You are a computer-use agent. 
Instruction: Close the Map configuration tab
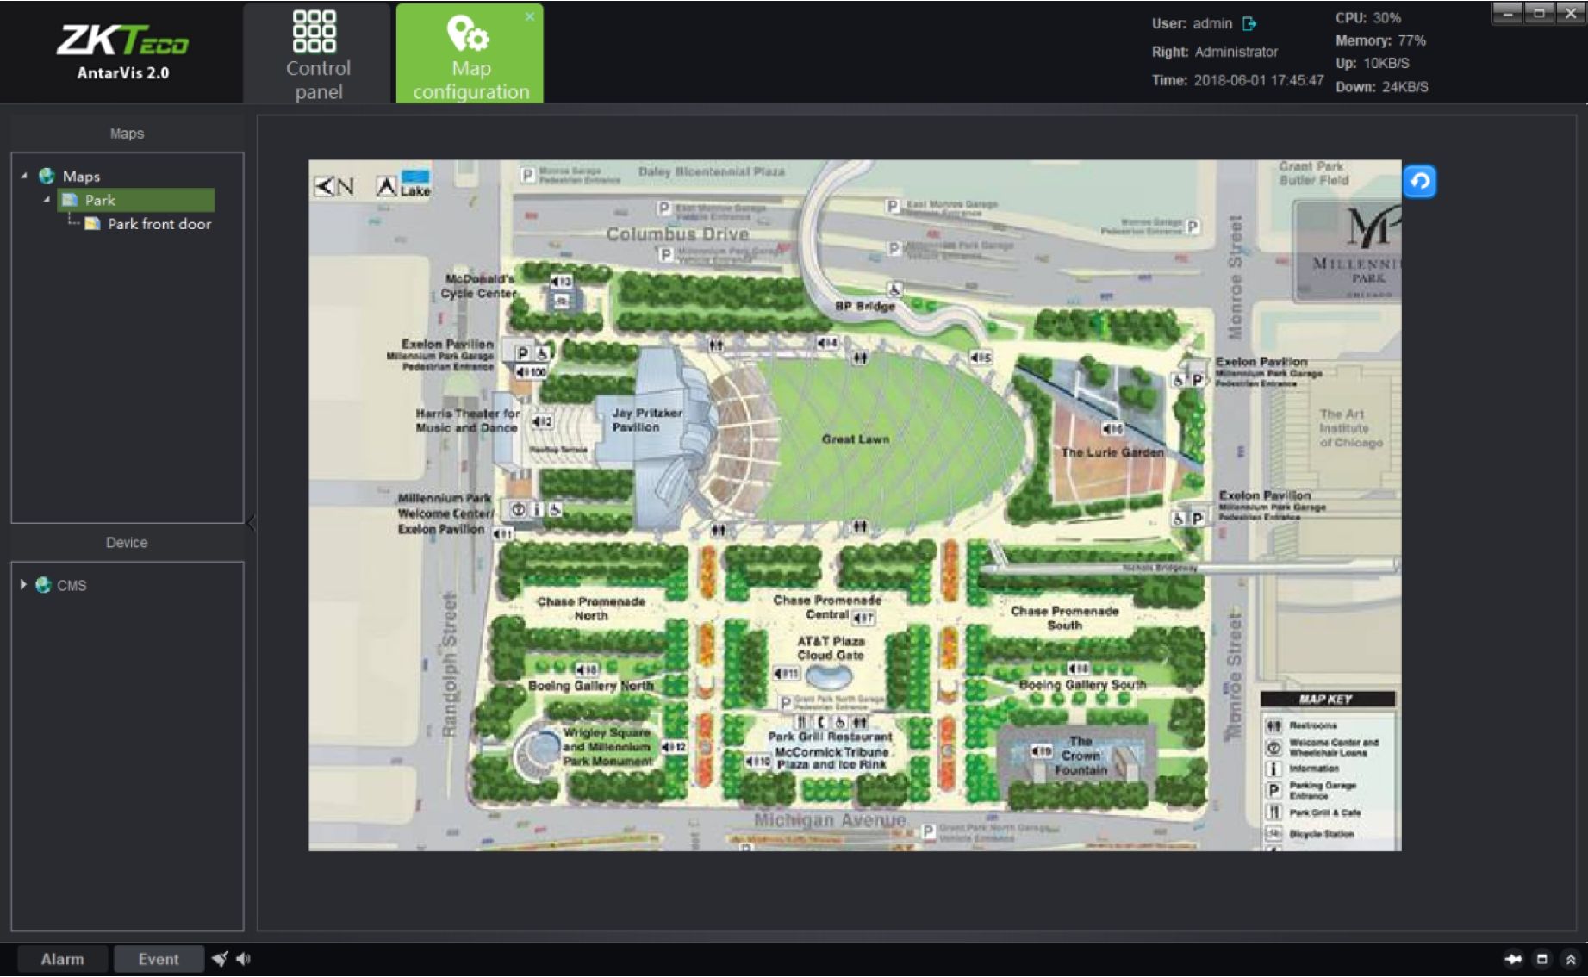(x=530, y=16)
